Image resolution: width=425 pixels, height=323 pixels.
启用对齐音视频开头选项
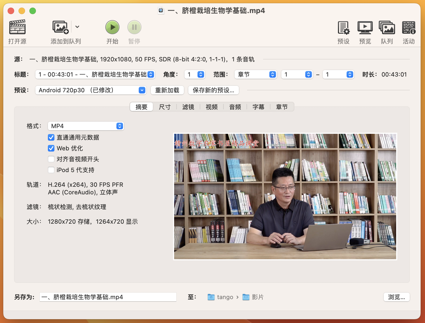51,159
